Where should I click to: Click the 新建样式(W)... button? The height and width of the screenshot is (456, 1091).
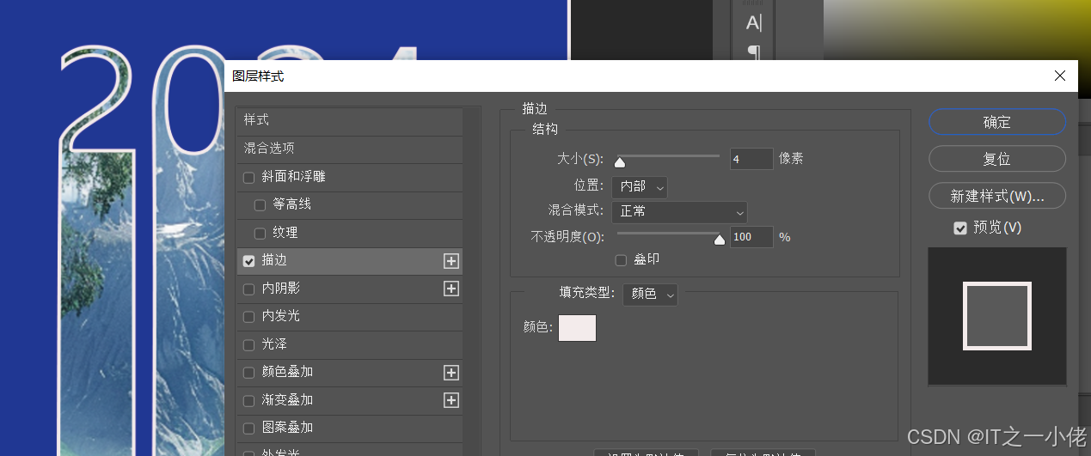[x=997, y=196]
